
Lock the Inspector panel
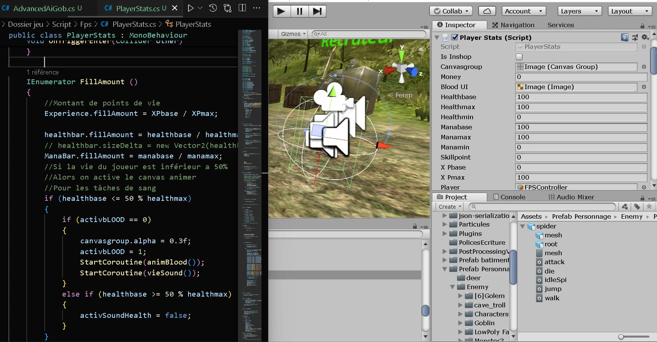coord(642,26)
